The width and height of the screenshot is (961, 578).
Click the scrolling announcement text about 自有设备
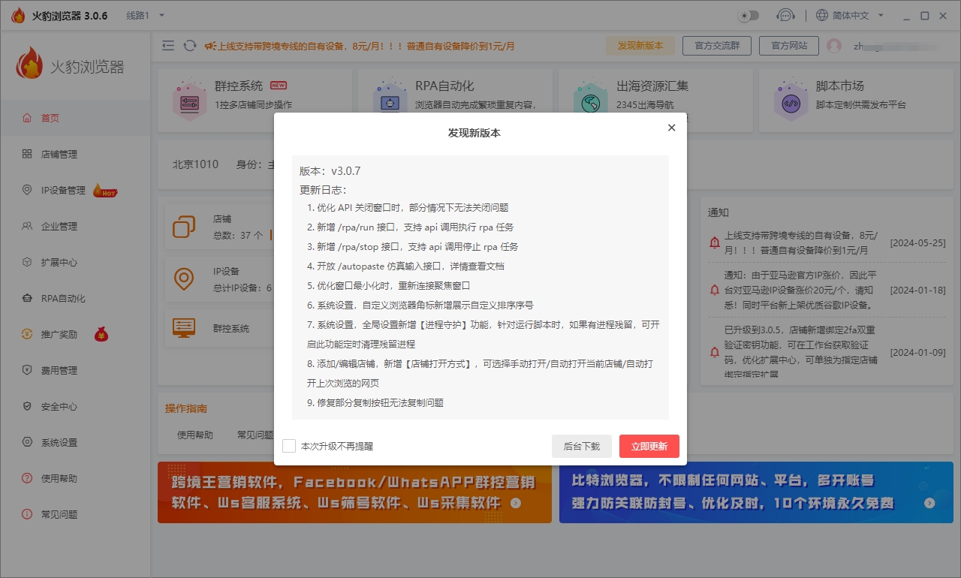pyautogui.click(x=366, y=46)
